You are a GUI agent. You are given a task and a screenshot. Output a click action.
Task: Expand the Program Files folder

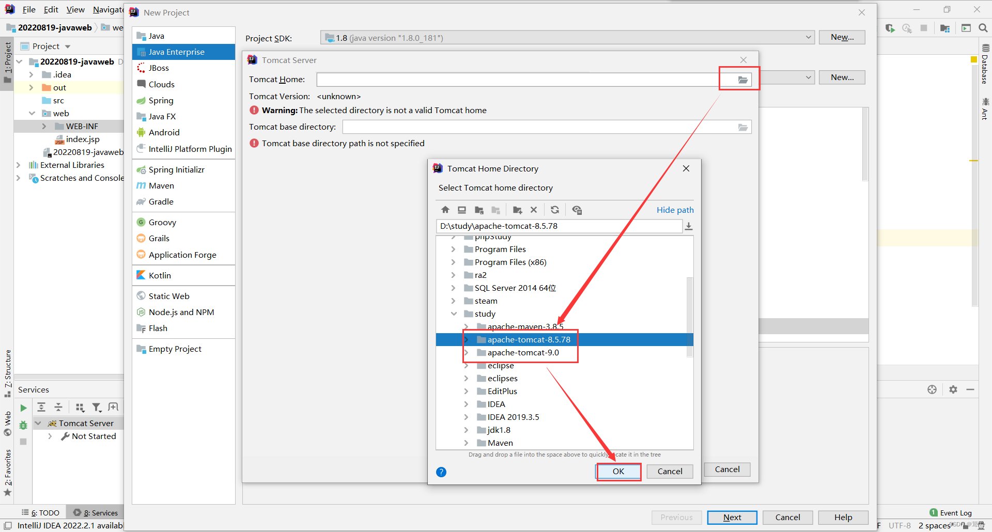(x=454, y=249)
